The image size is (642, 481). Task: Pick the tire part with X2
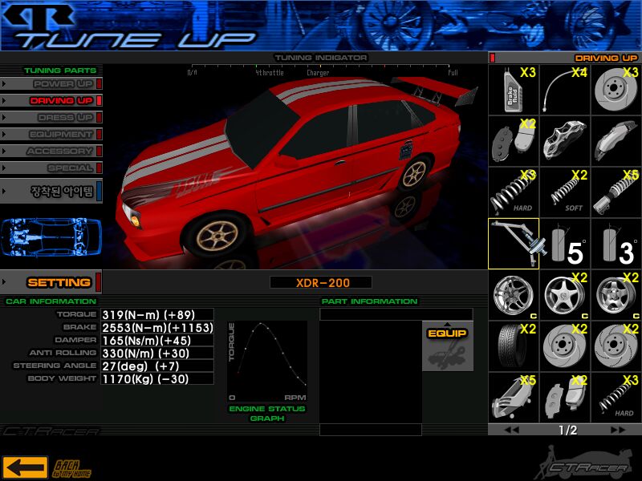coord(514,346)
